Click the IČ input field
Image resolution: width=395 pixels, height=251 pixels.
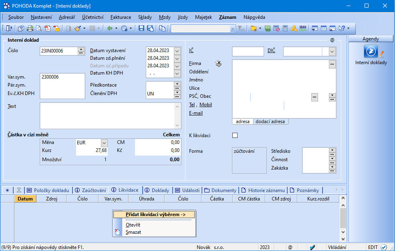point(248,52)
